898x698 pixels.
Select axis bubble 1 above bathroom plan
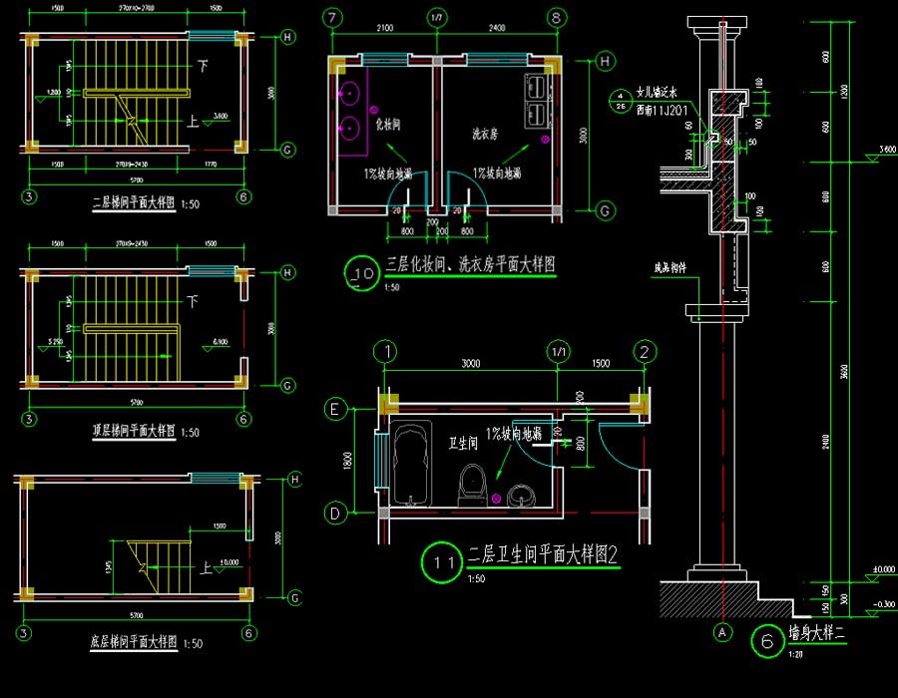pos(385,351)
